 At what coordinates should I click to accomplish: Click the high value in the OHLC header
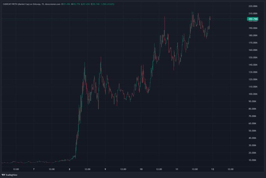[77, 4]
